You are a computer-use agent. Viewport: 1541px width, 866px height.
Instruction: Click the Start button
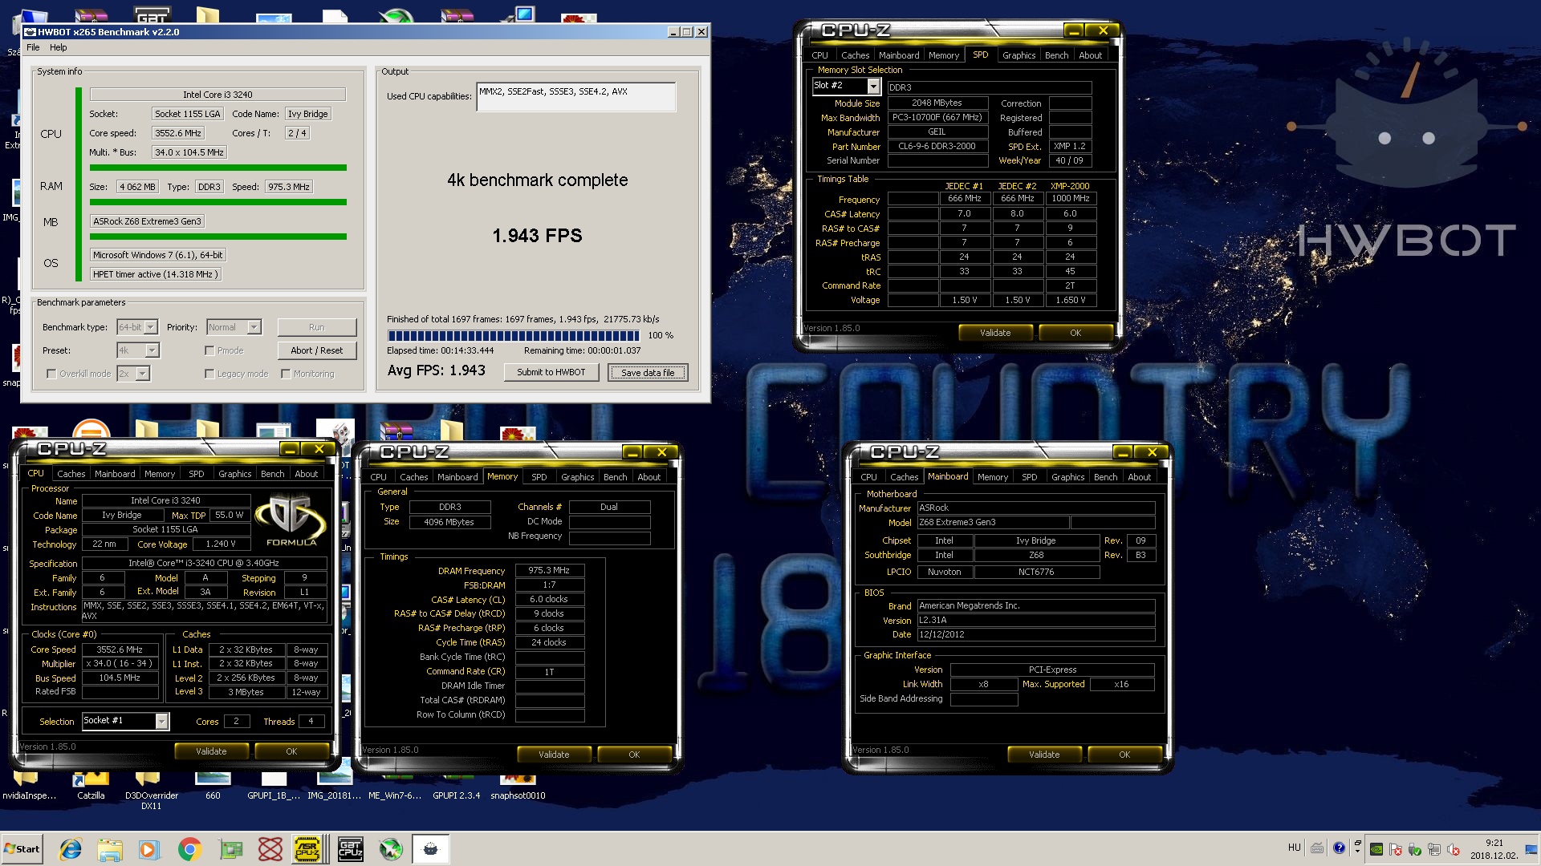(x=22, y=848)
